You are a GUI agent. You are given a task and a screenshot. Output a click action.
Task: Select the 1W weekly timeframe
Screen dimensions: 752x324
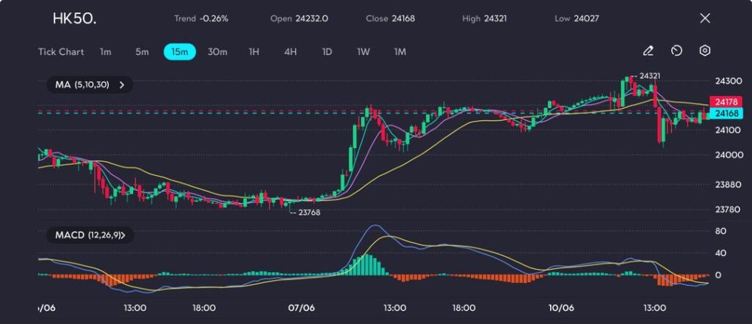[x=364, y=52]
